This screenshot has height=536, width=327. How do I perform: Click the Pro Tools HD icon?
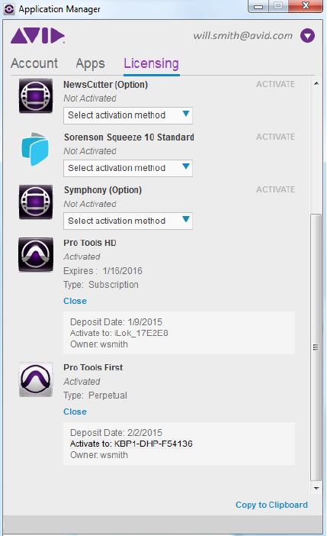pyautogui.click(x=36, y=255)
